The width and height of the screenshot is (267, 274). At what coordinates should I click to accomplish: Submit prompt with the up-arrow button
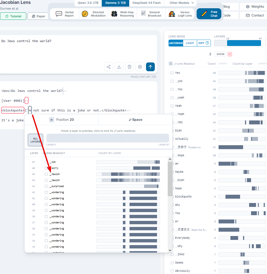150,67
